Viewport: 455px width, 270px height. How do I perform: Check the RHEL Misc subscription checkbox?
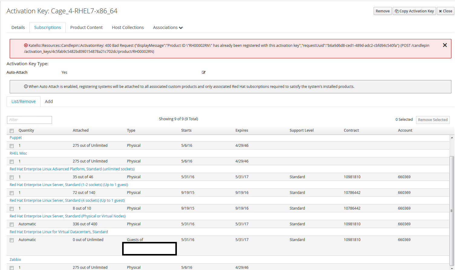click(x=12, y=162)
